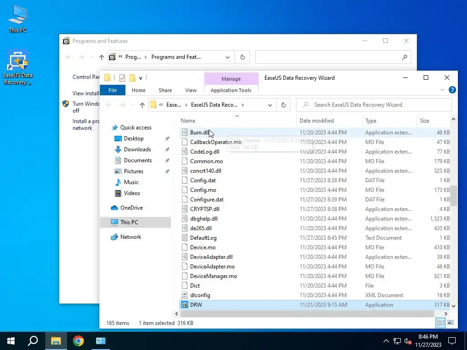Switch to the Home ribbon tab
This screenshot has width=467, height=350.
pyautogui.click(x=139, y=90)
